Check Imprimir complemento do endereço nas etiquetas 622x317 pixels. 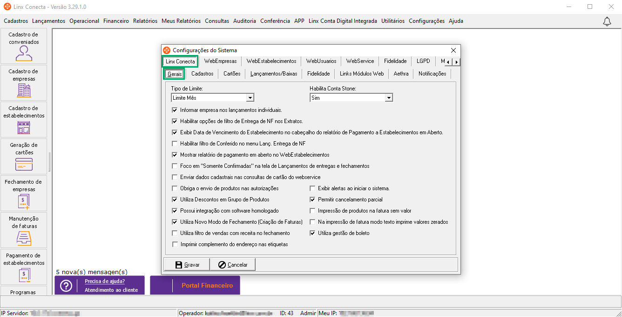coord(175,244)
